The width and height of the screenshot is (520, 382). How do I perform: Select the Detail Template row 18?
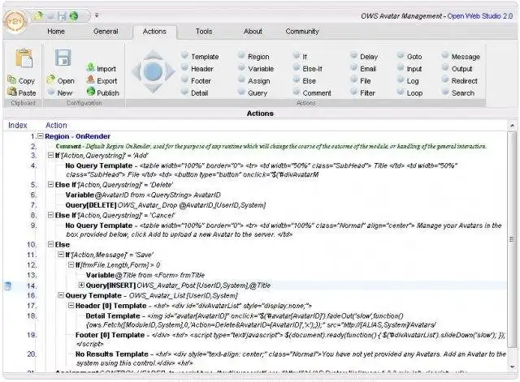(x=261, y=320)
